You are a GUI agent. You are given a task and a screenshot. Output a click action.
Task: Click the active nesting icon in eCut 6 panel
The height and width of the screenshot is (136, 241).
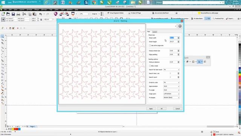pyautogui.click(x=199, y=62)
